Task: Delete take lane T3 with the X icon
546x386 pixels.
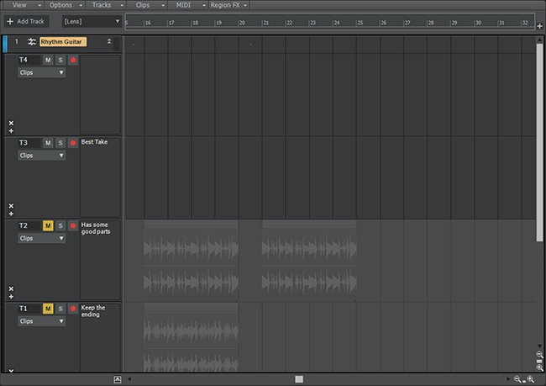Action: [11, 206]
